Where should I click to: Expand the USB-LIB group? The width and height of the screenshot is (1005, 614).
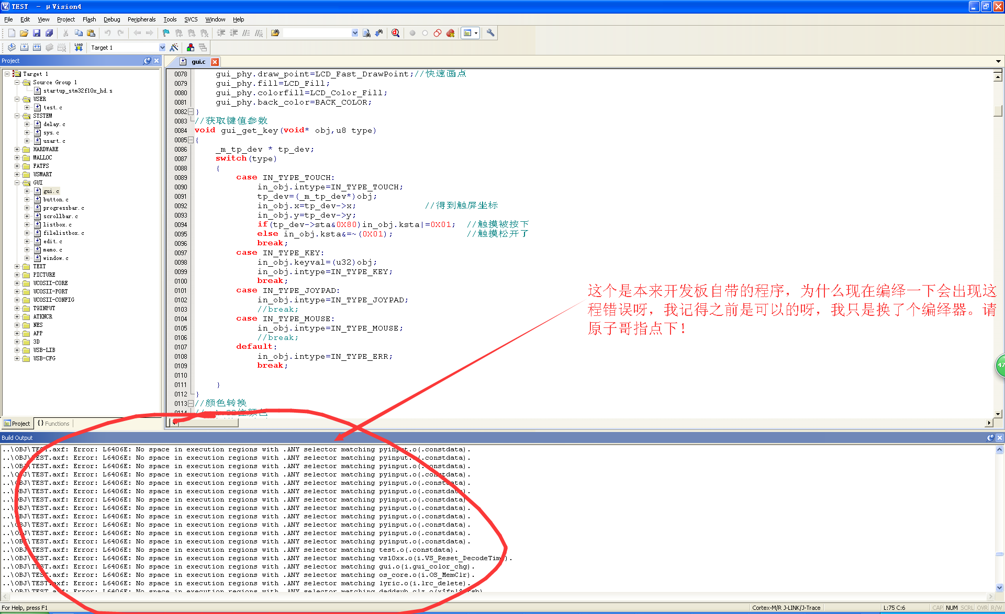tap(17, 350)
